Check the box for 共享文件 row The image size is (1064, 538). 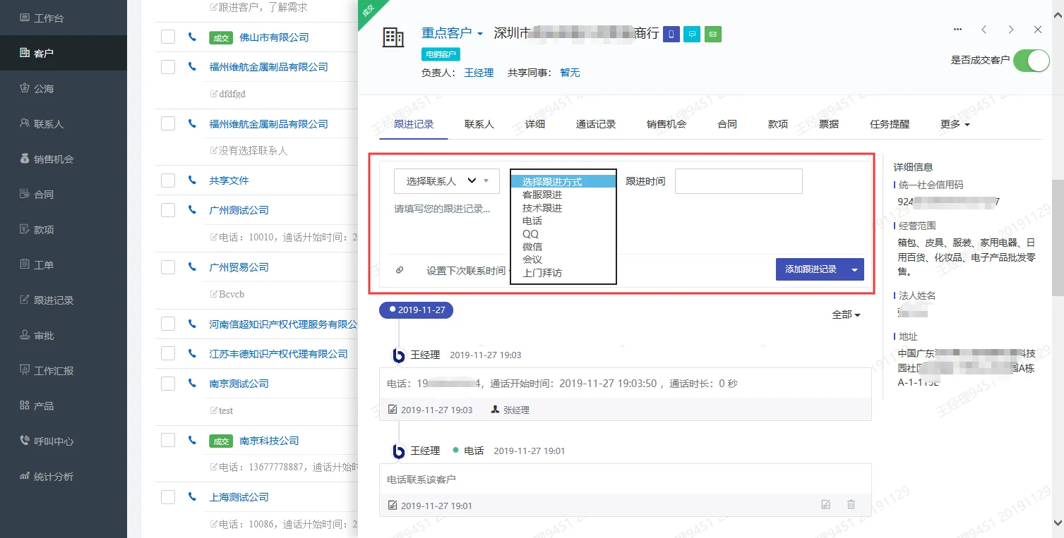[x=168, y=181]
